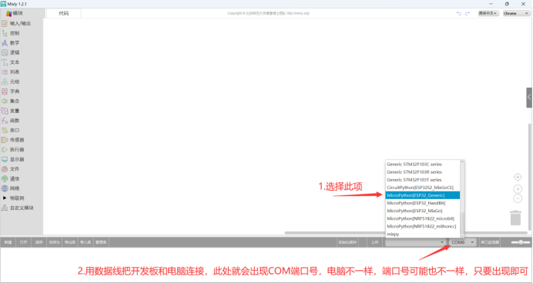Click the 初始化固件 button
Viewport: 533px width, 283px height.
[347, 242]
